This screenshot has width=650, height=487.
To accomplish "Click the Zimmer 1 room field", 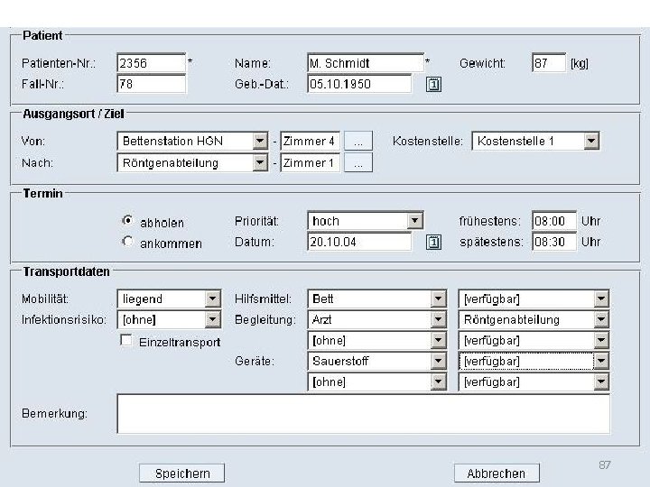I will (x=310, y=162).
